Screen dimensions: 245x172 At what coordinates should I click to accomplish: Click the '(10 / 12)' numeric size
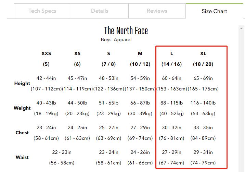point(140,64)
